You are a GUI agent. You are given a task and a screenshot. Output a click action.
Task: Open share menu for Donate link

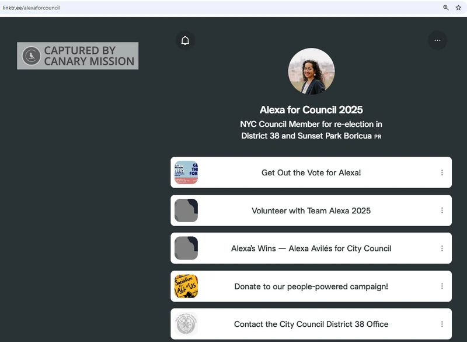pos(442,286)
